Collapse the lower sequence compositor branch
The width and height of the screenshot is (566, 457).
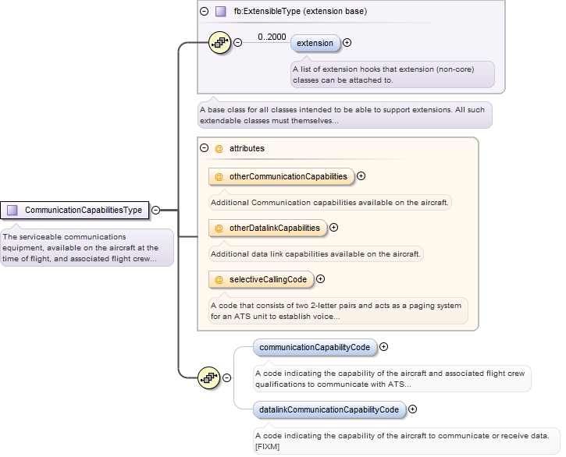(x=227, y=378)
